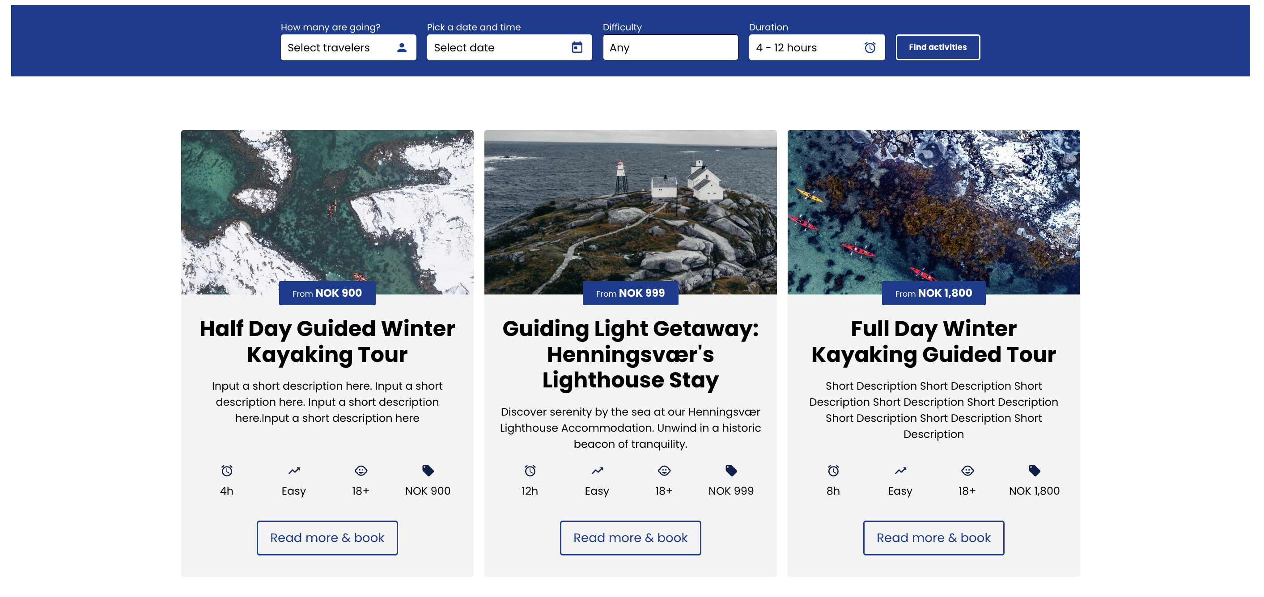The height and width of the screenshot is (597, 1264).
Task: Open Half Day Guided Winter Kayaking Tour title
Action: pyautogui.click(x=327, y=341)
